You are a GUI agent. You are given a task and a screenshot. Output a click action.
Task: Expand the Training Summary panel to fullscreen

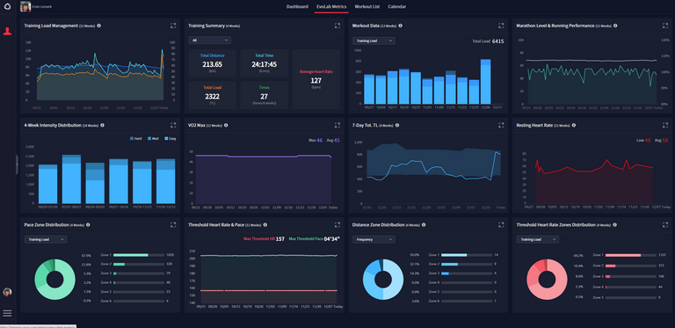pos(337,26)
